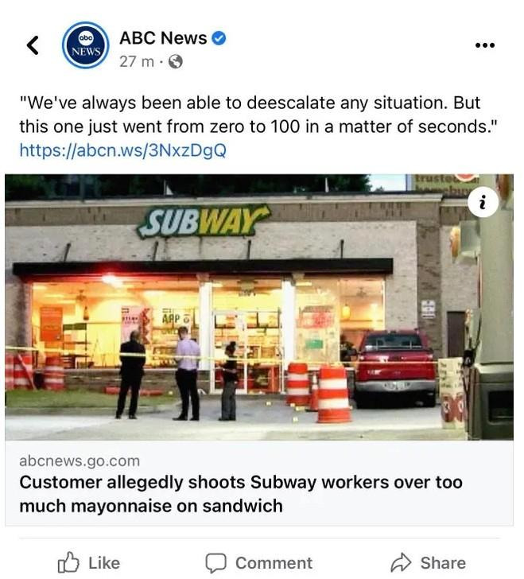Click the Subway sign in the photo
The width and height of the screenshot is (524, 579).
[204, 221]
